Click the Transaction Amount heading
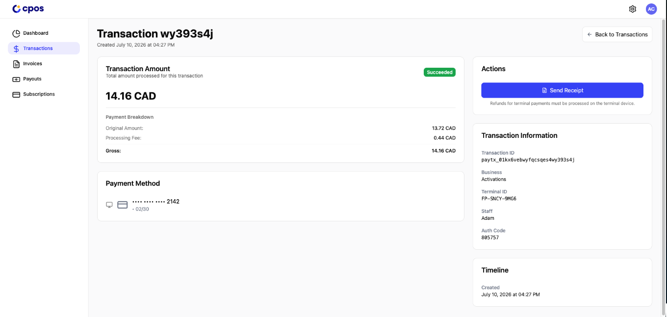This screenshot has width=667, height=317. pyautogui.click(x=138, y=69)
